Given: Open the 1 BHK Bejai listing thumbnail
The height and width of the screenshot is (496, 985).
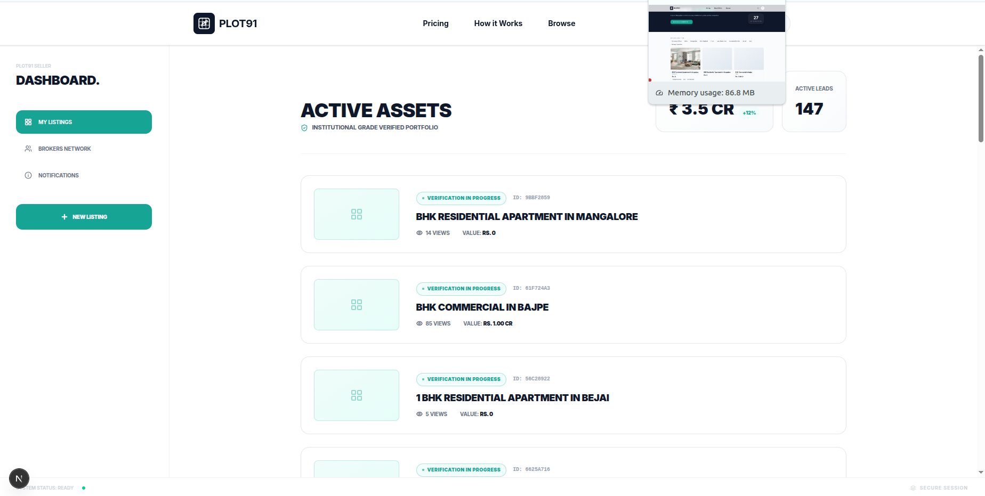Looking at the screenshot, I should [x=357, y=395].
